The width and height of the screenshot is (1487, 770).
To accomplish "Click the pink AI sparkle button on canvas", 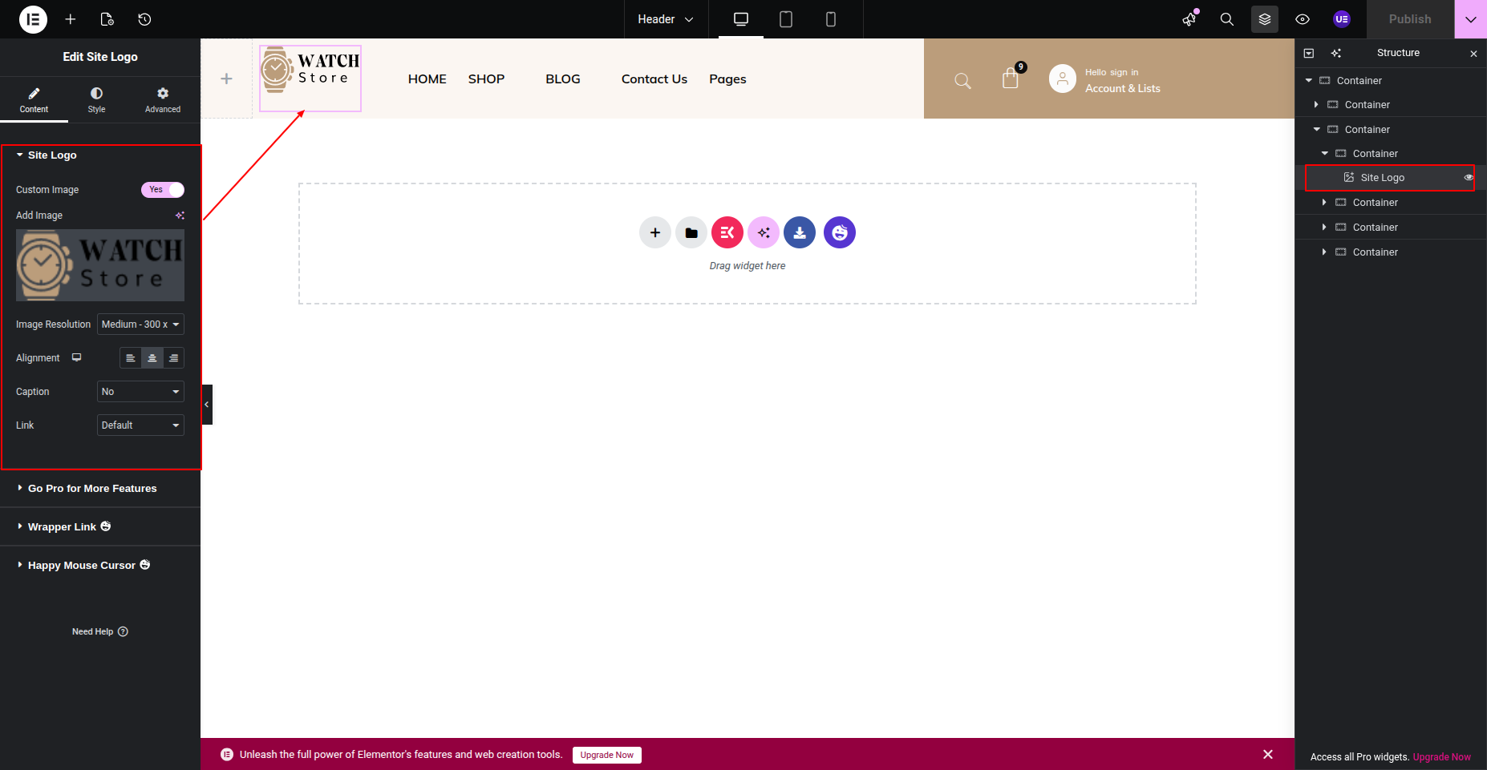I will [x=764, y=232].
